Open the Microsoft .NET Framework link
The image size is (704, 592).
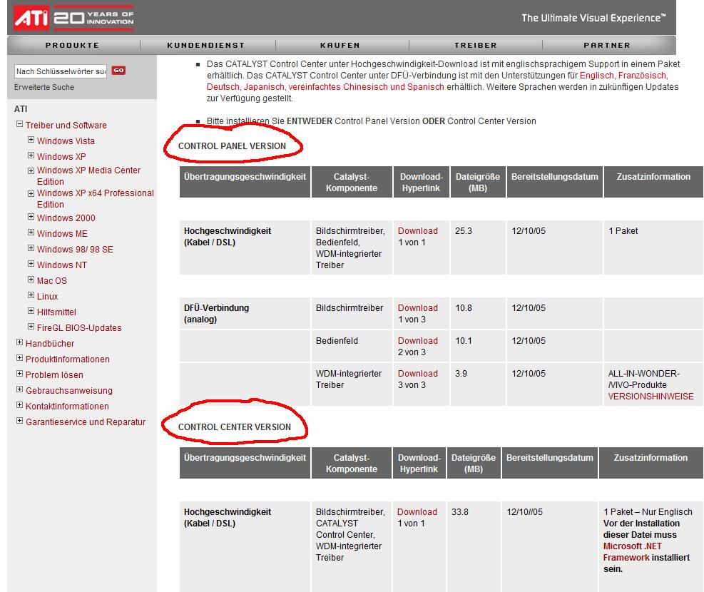coord(633,552)
